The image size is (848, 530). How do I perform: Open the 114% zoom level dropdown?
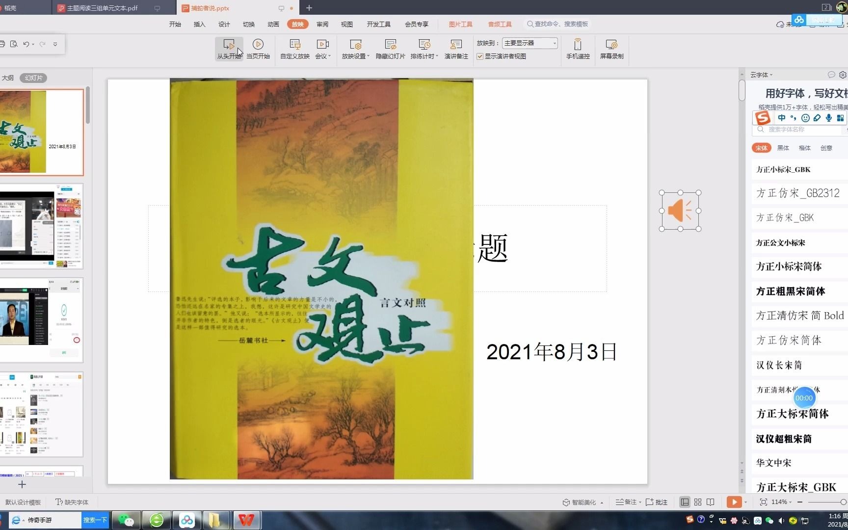[781, 502]
